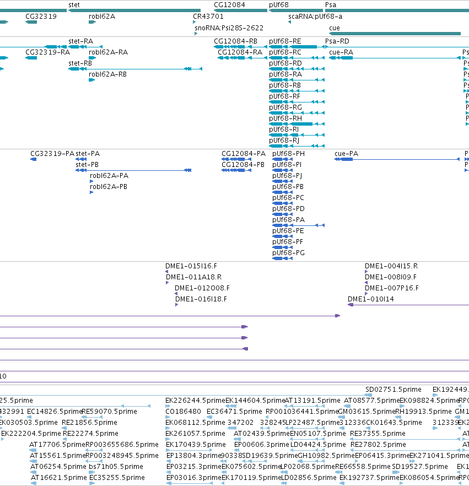Click protein pUf68-PG label
This screenshot has width=469, height=486.
pos(288,252)
